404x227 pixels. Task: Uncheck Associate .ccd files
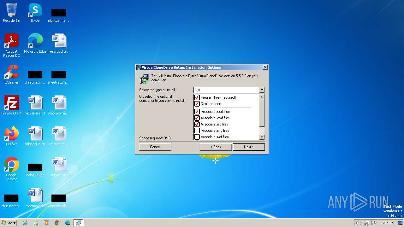pos(197,112)
